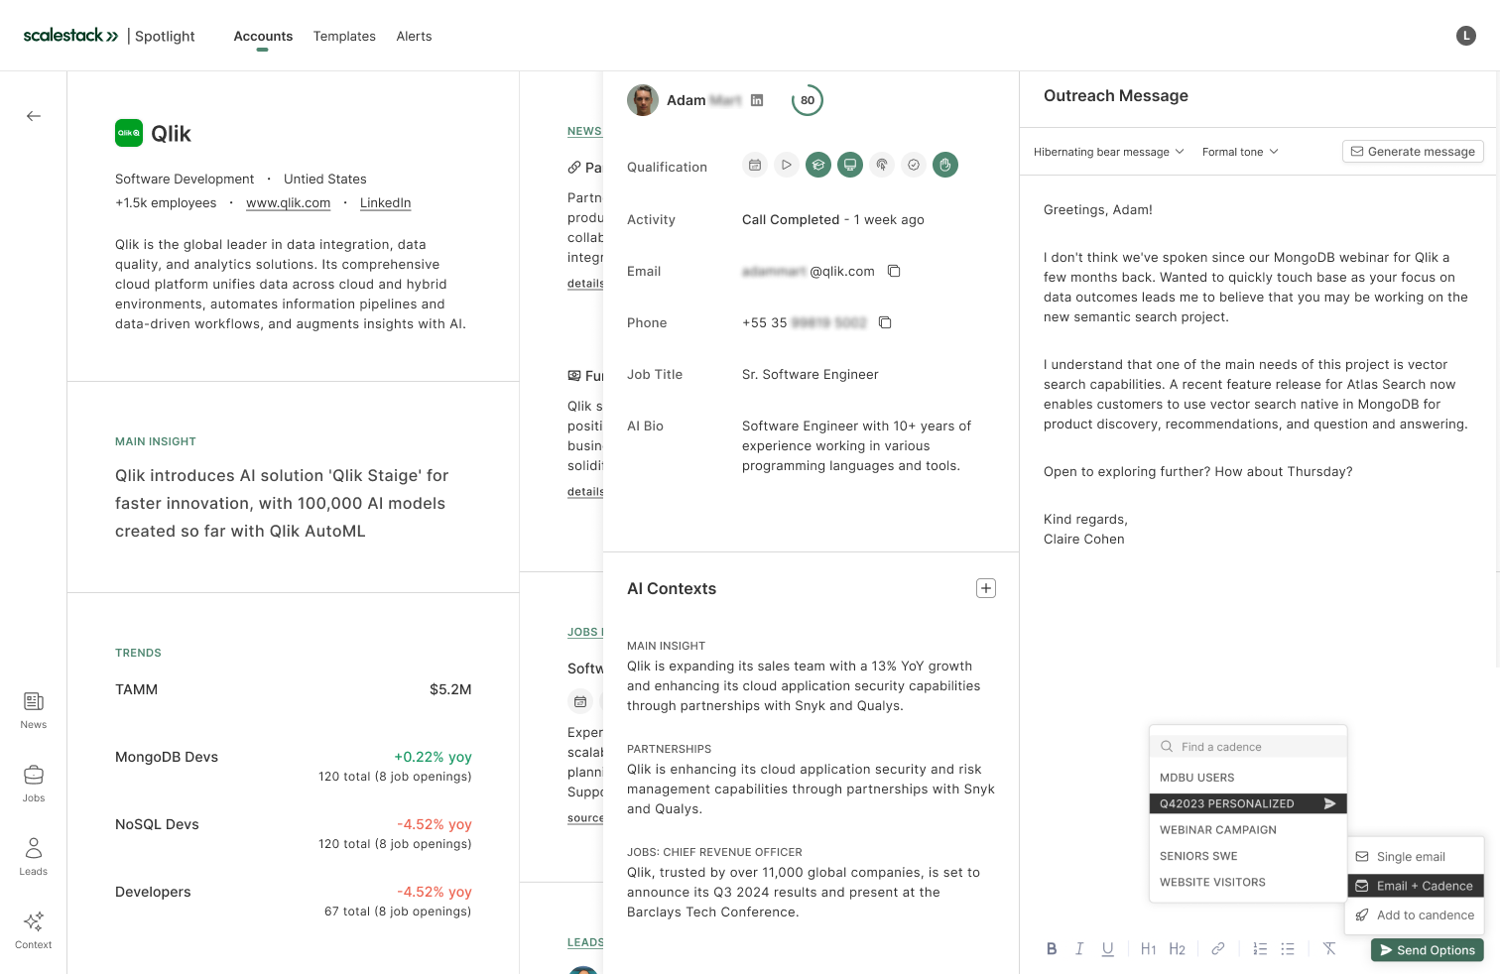Select the SENIORS SWE cadence

point(1248,856)
